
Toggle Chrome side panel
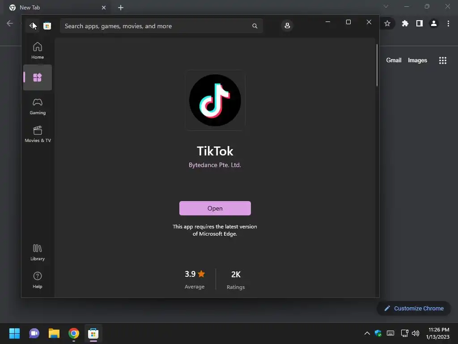pos(420,23)
